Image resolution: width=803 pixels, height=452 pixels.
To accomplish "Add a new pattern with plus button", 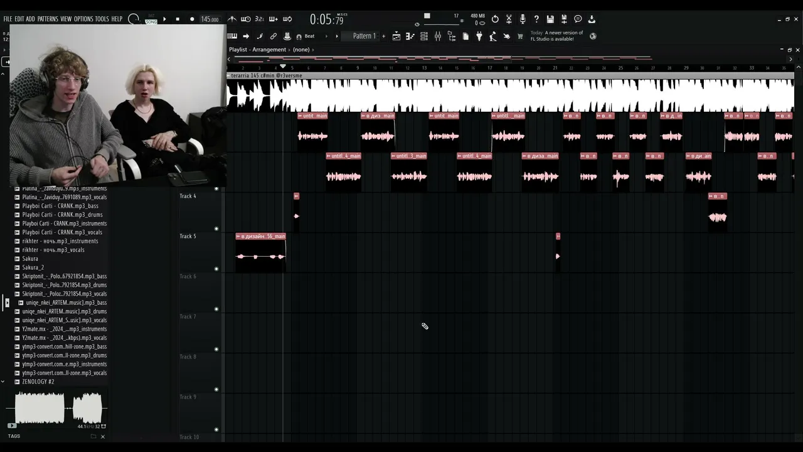I will click(384, 36).
